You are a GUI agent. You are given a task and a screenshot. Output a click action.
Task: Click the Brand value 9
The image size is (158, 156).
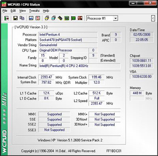116,35
